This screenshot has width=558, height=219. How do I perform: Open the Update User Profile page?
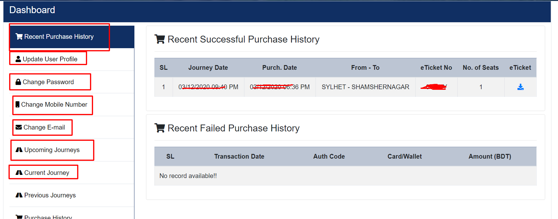coord(50,59)
